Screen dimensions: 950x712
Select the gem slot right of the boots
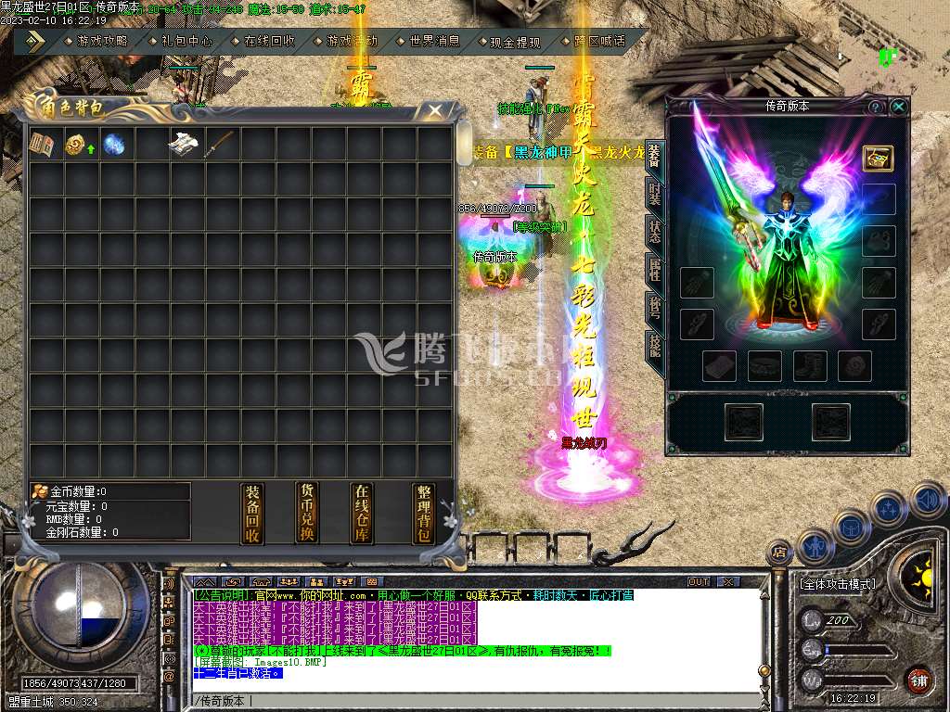(854, 366)
